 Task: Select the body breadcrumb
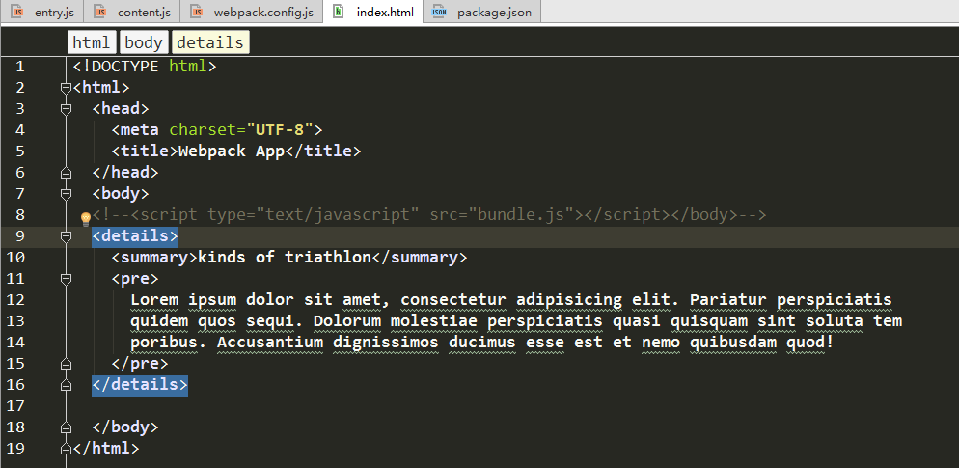coord(144,42)
